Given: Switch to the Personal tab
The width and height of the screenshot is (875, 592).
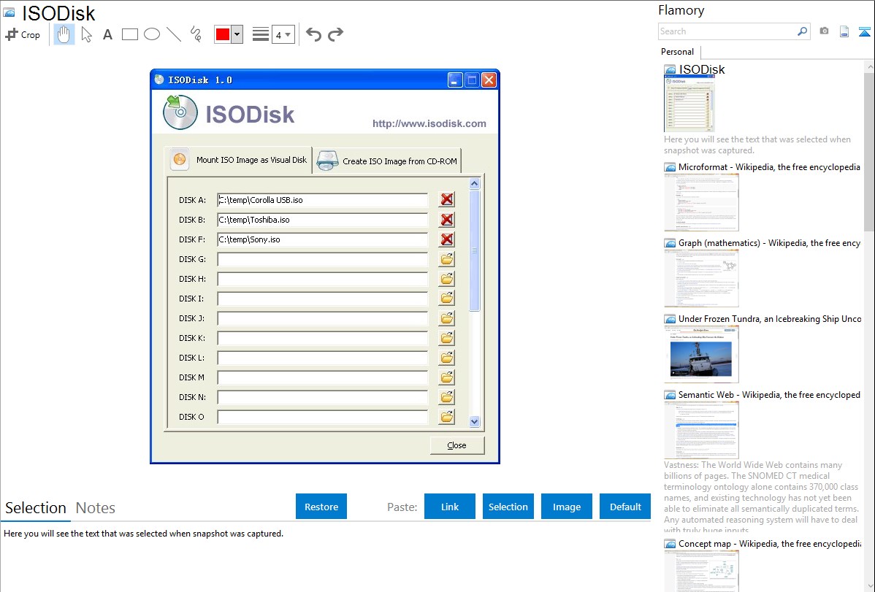Looking at the screenshot, I should coord(678,52).
